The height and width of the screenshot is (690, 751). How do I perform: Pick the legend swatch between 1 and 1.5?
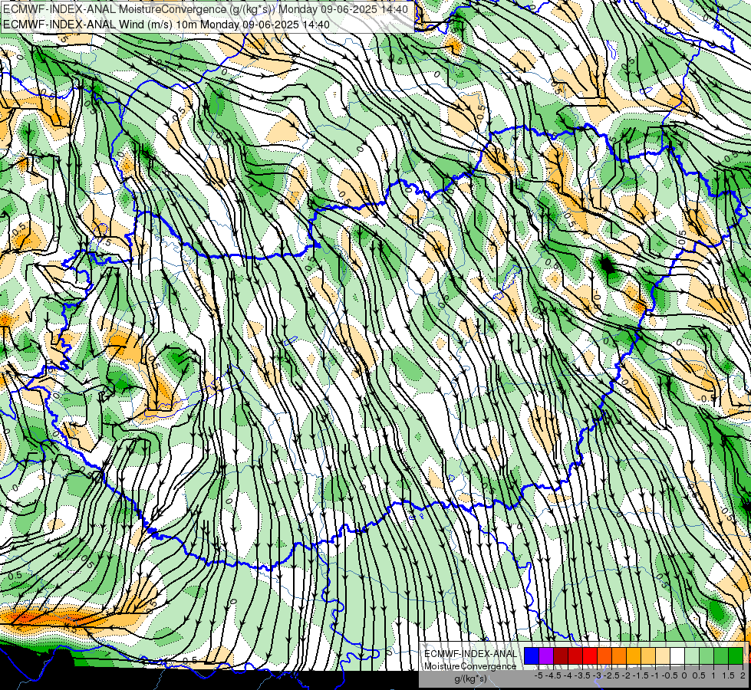coord(721,656)
